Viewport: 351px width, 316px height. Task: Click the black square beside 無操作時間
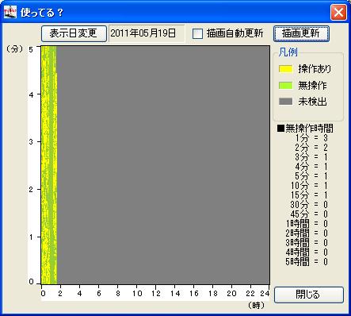280,129
